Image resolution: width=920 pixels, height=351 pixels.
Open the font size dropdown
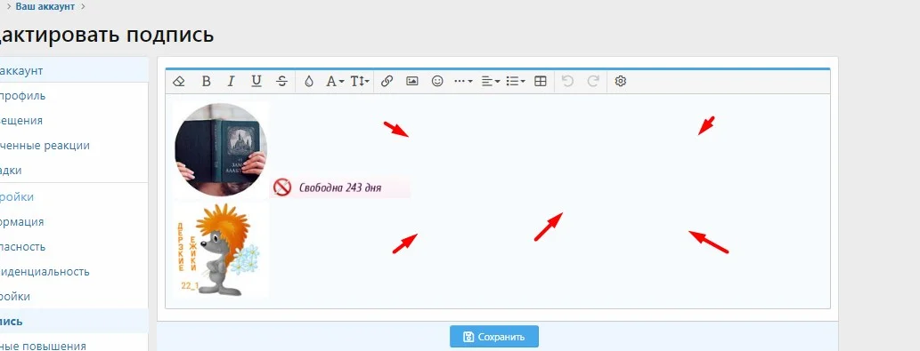tap(360, 82)
